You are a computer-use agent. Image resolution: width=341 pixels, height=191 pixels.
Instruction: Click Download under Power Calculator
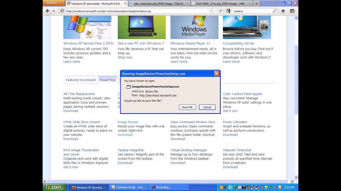pos(230,135)
